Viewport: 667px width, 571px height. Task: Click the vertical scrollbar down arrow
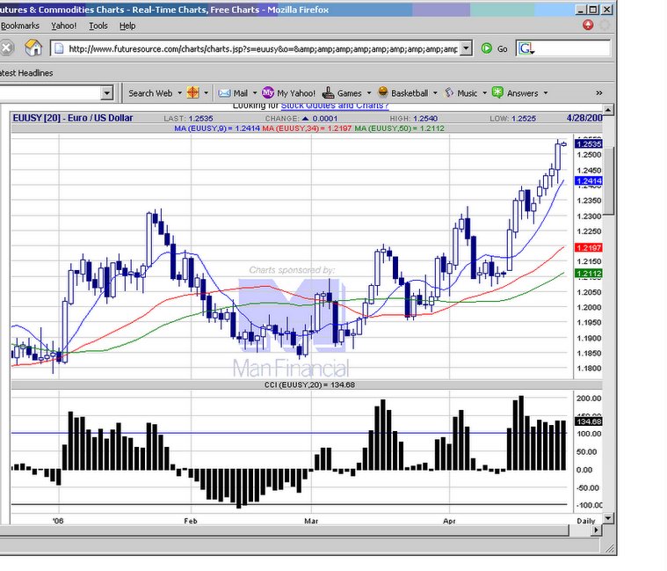pyautogui.click(x=608, y=518)
